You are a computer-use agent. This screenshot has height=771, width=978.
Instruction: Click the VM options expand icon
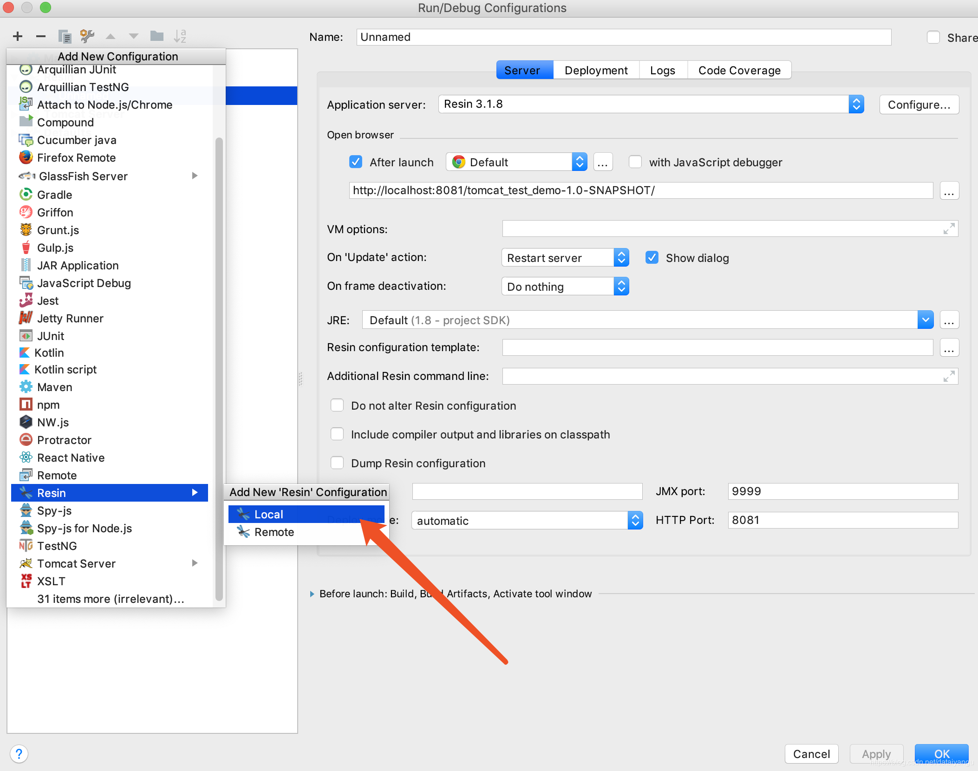(949, 229)
